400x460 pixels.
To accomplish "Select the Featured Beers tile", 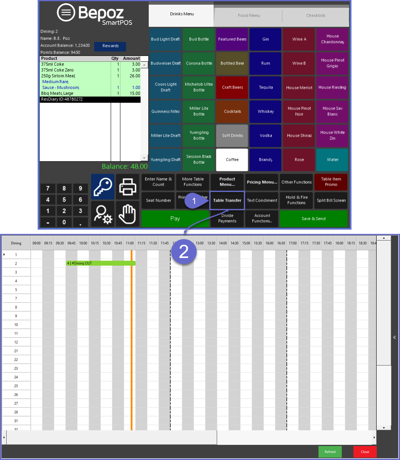I will point(232,39).
